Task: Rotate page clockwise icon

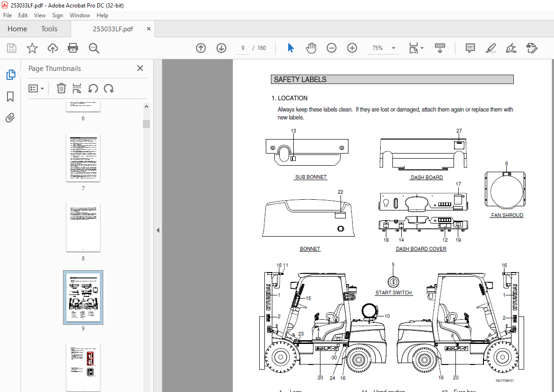Action: [x=108, y=88]
